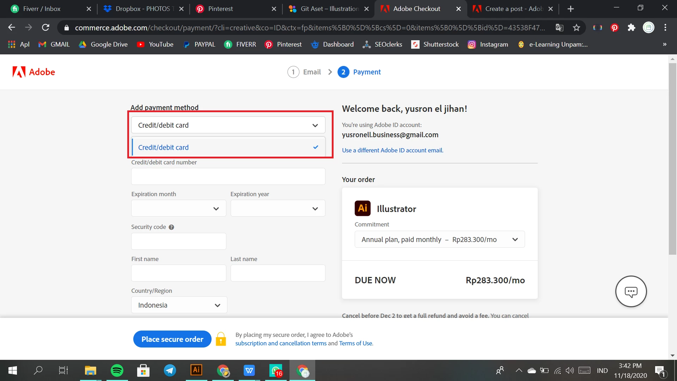Open the chat support bubble icon
Viewport: 677px width, 381px height.
[x=631, y=291]
